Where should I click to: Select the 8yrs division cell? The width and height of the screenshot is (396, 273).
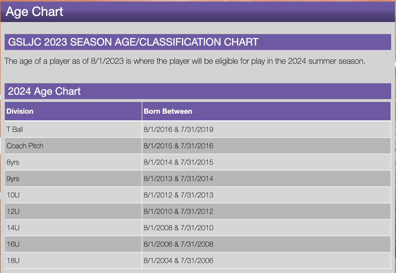click(13, 162)
